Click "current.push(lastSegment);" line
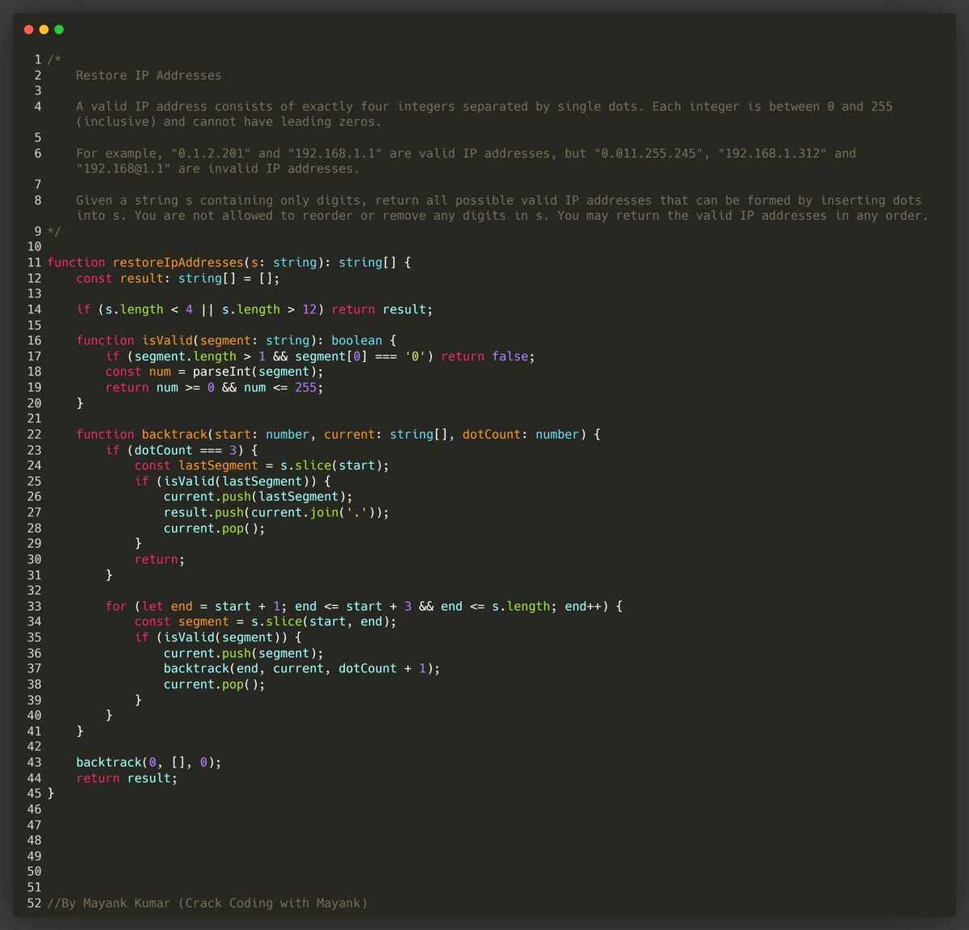The image size is (969, 930). pos(258,497)
